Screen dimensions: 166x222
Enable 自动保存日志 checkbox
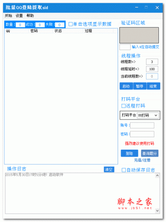(124, 170)
